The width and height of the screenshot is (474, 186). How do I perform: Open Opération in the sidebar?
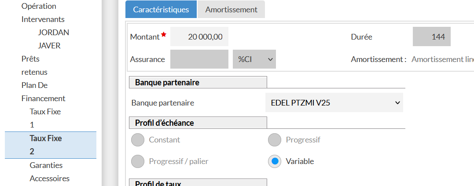pyautogui.click(x=39, y=6)
